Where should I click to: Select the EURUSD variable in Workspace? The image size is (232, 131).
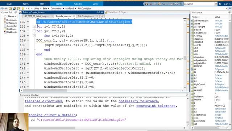[198, 66]
